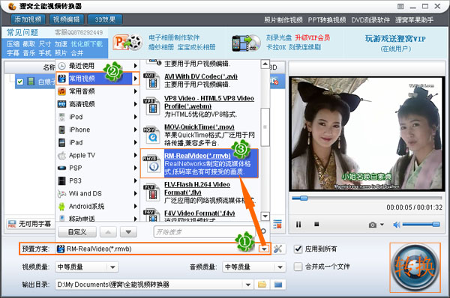
Task: Select MOV-QuickTime(*.mov) format entry
Action: pyautogui.click(x=199, y=135)
